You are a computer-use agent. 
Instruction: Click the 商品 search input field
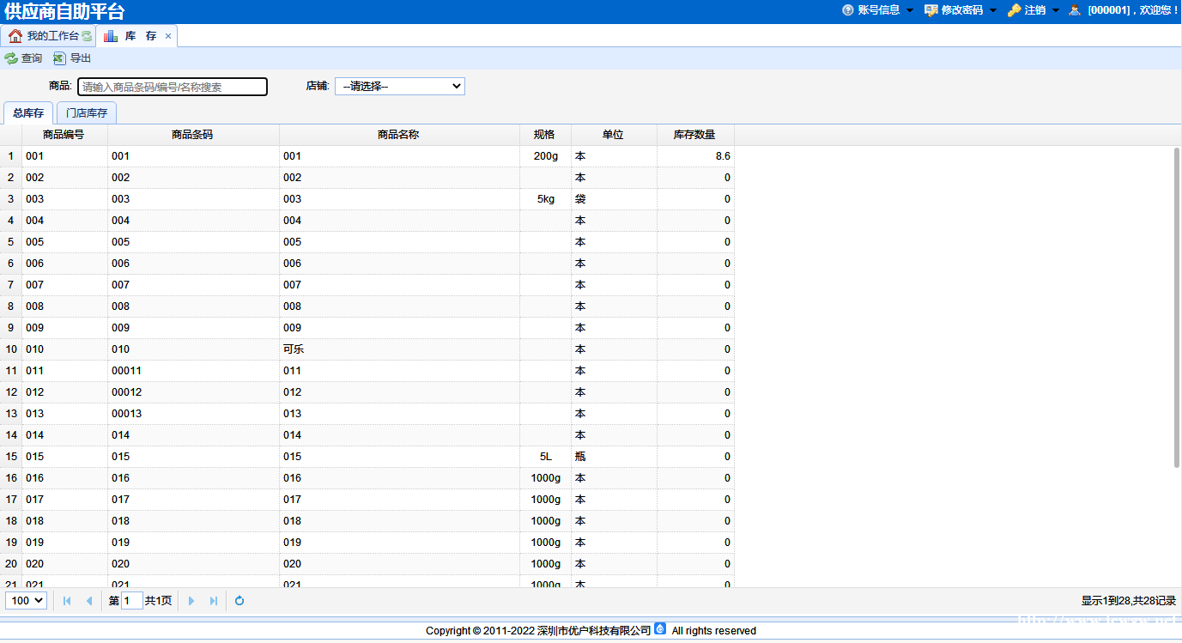tap(173, 87)
